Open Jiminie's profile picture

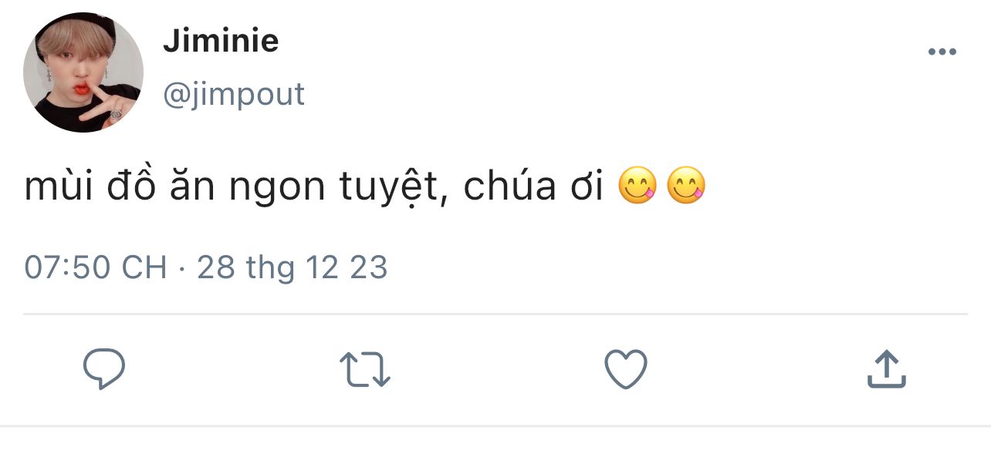pyautogui.click(x=83, y=72)
